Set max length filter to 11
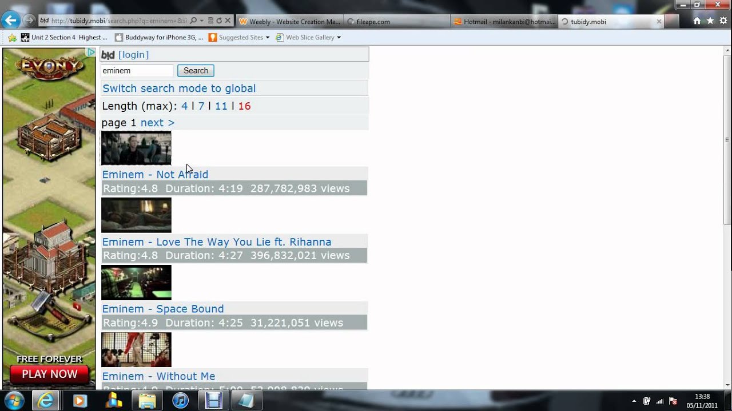Viewport: 732px width, 411px height. point(221,106)
